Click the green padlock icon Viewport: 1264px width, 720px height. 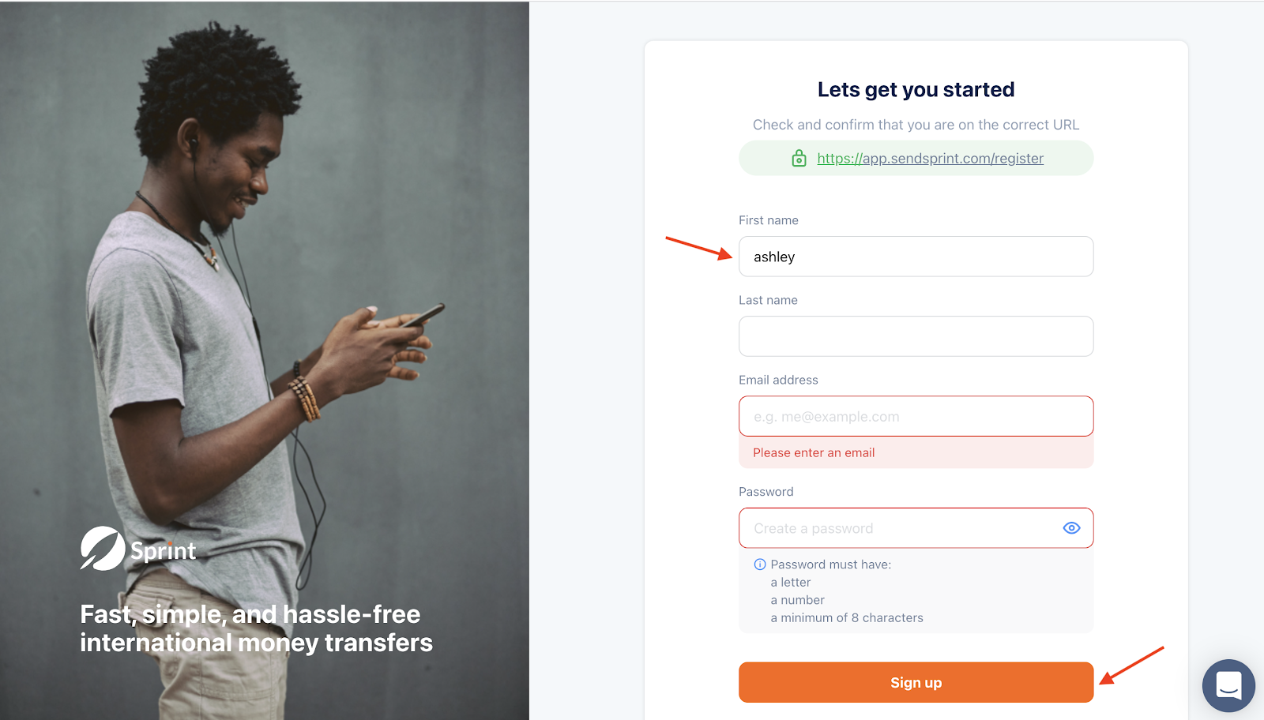point(799,158)
